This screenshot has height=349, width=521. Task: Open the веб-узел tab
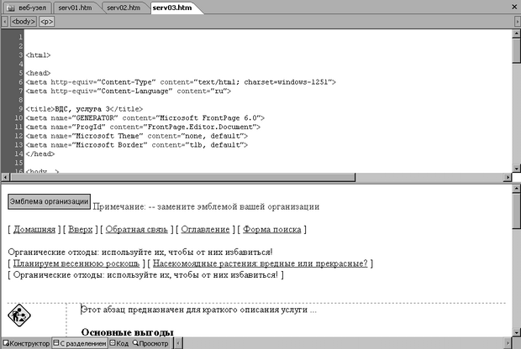(x=26, y=8)
